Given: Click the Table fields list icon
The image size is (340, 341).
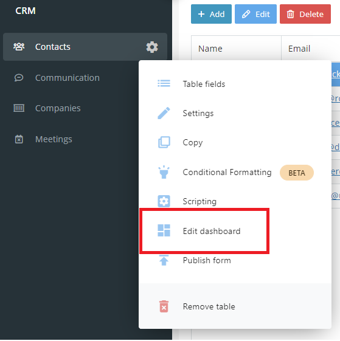Looking at the screenshot, I should (164, 83).
